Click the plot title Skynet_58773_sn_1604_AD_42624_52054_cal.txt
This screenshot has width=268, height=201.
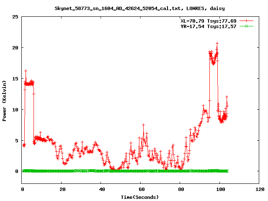[139, 8]
